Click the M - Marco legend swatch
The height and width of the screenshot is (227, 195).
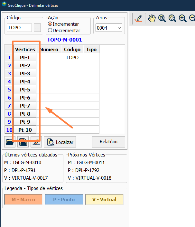pos(23,200)
